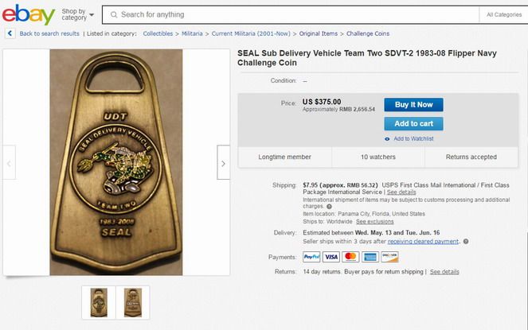
Task: Open the All Categories search dropdown
Action: 504,15
